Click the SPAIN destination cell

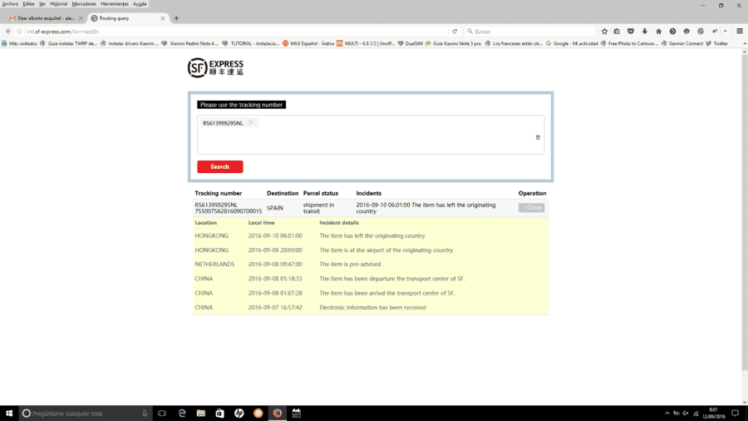(275, 208)
